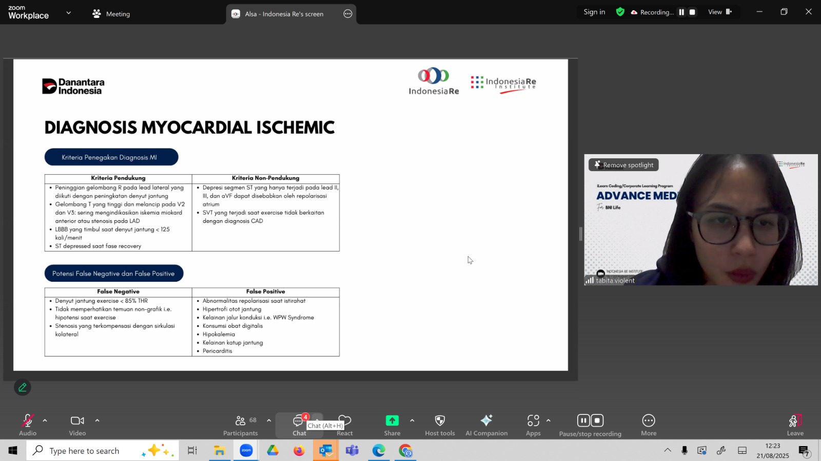
Task: Click the React icon
Action: [345, 422]
